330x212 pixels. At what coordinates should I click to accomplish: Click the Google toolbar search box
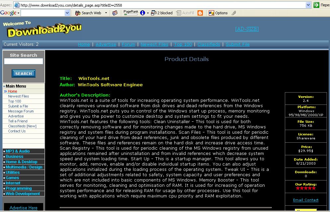(43, 13)
